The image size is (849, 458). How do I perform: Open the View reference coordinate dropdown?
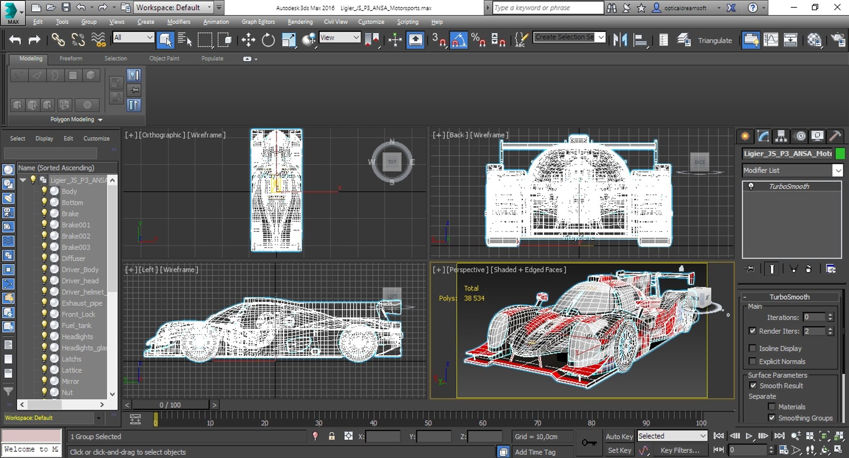[340, 38]
